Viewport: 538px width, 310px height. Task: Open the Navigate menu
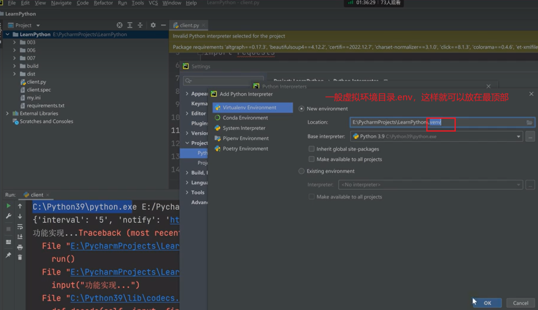[61, 3]
